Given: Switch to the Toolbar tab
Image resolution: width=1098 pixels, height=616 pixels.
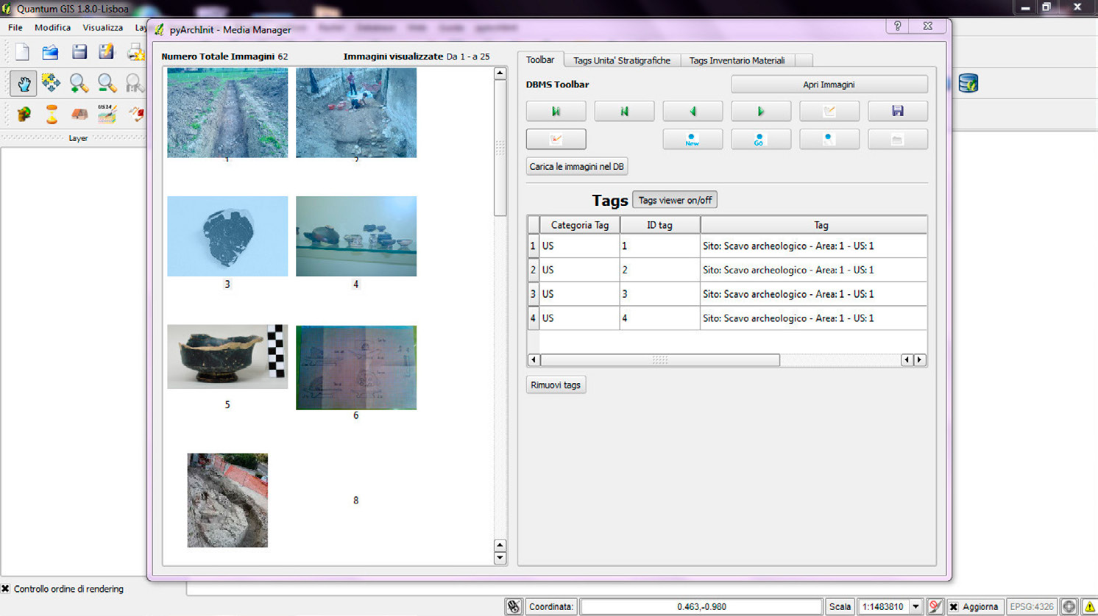Looking at the screenshot, I should [540, 60].
